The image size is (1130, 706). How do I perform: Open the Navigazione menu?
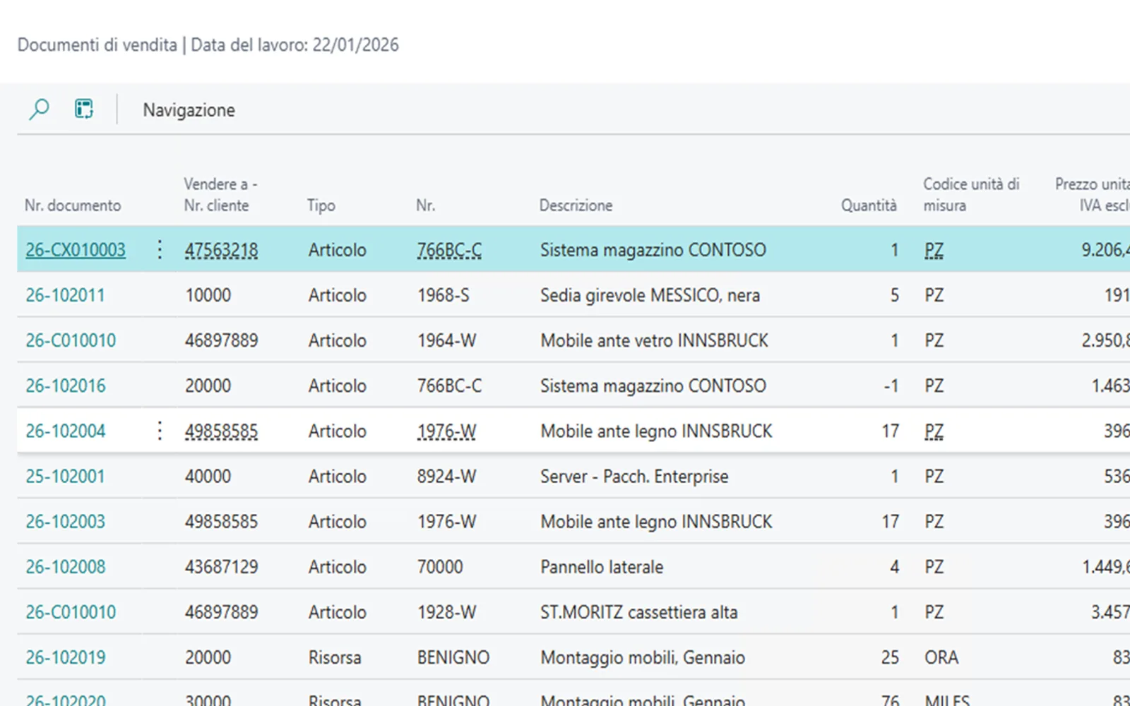point(189,110)
